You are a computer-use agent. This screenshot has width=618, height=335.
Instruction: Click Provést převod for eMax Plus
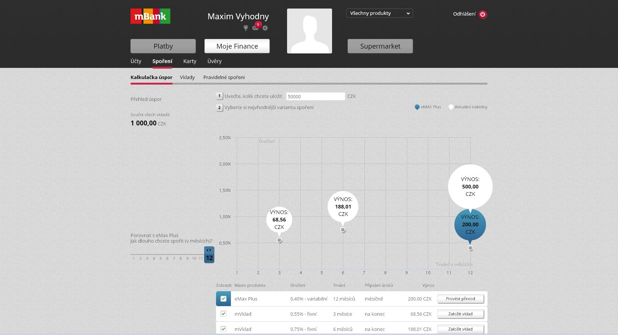460,299
